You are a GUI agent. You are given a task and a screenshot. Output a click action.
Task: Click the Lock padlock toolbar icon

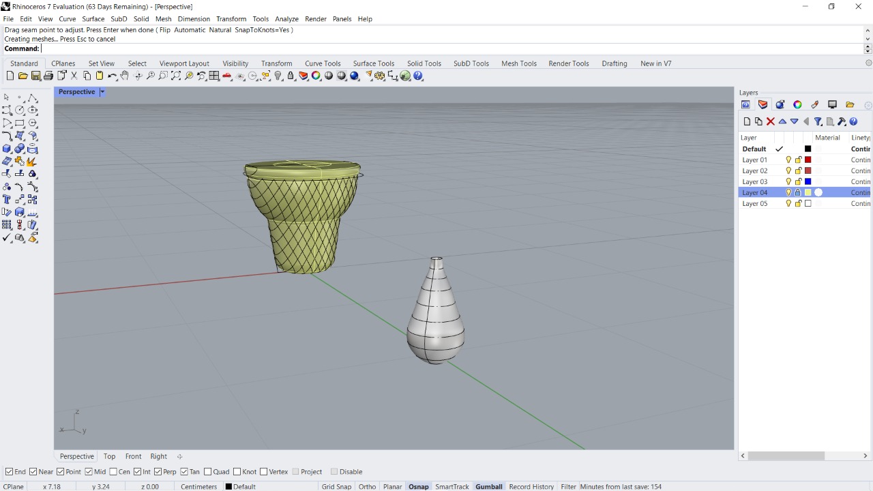tap(291, 76)
